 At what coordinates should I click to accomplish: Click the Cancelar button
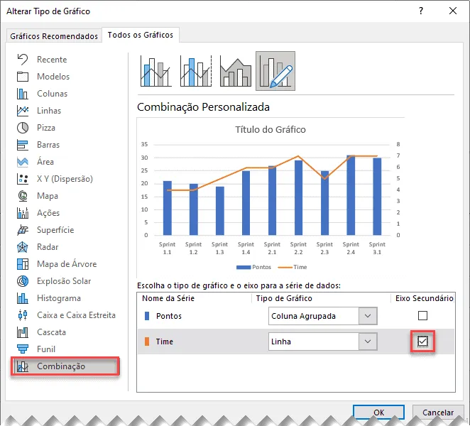[438, 413]
